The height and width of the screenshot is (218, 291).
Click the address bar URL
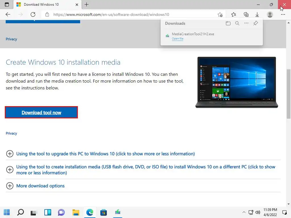(111, 14)
